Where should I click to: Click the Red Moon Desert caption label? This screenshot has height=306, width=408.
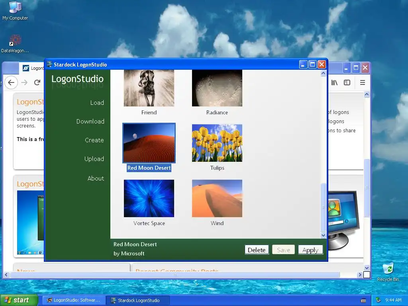tap(149, 168)
